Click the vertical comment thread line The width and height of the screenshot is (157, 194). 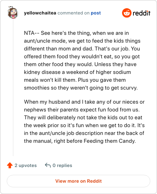click(x=13, y=87)
